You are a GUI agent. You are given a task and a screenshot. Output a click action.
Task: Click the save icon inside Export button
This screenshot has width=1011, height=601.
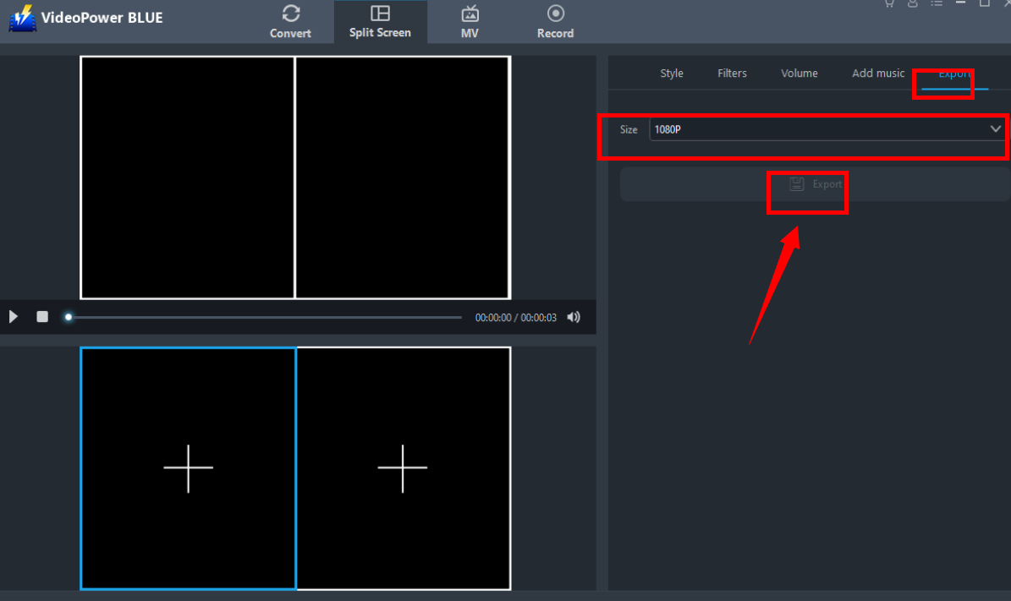tap(796, 183)
